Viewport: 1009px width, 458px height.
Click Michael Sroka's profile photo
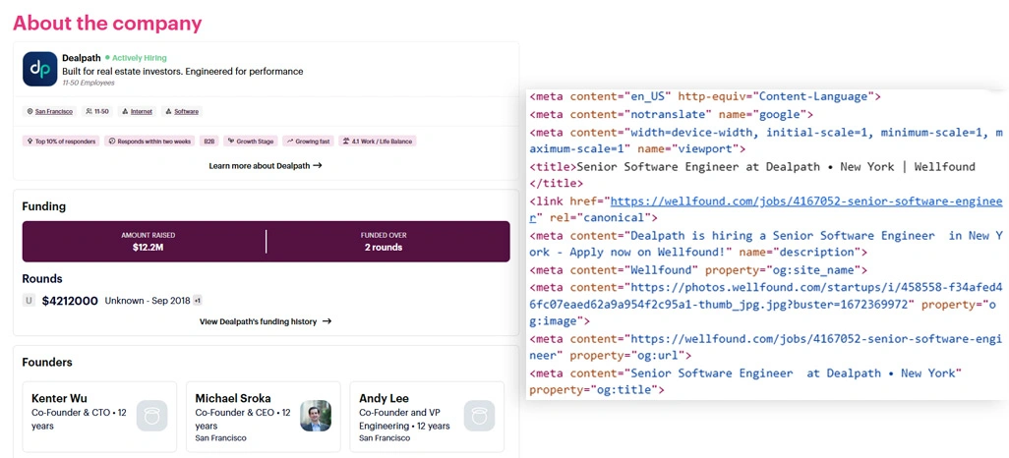click(x=316, y=416)
